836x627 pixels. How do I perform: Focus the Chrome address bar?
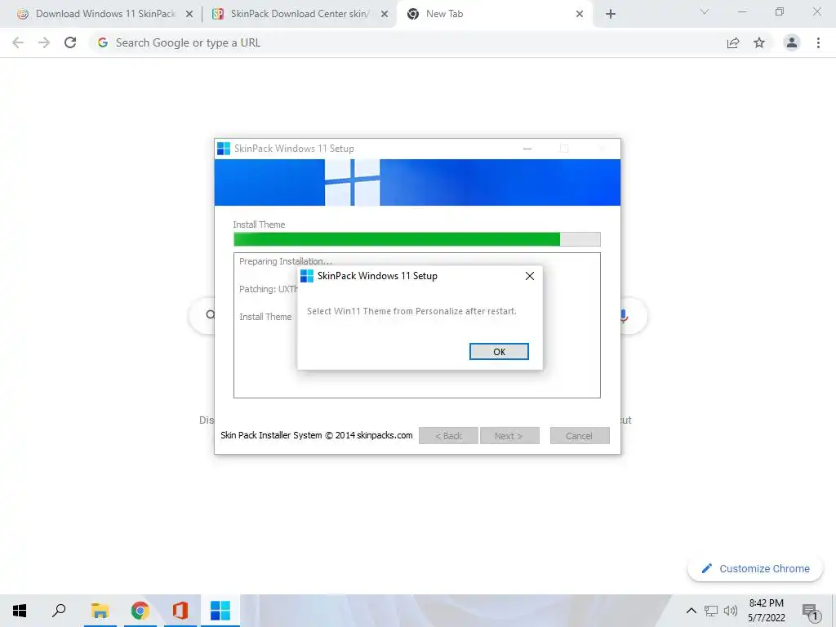[405, 42]
